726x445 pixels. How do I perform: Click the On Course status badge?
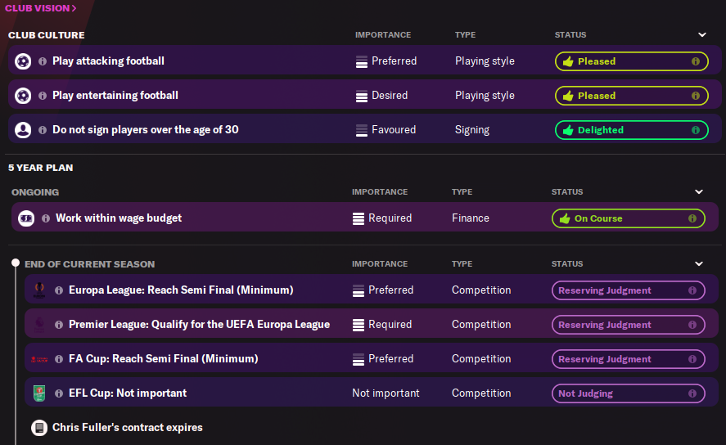pos(627,218)
